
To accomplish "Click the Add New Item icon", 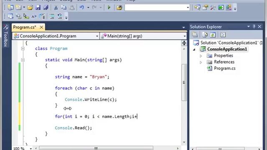I will point(18,7).
